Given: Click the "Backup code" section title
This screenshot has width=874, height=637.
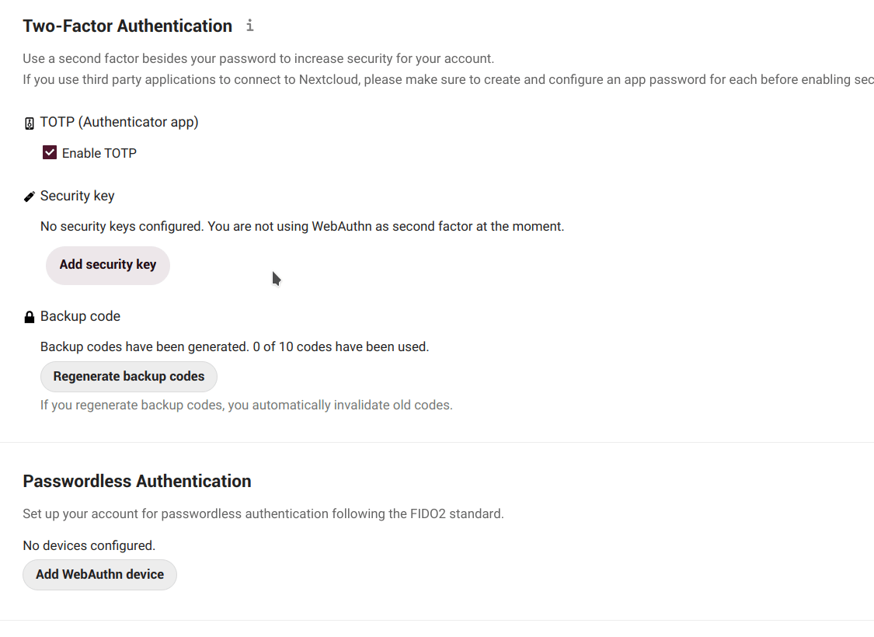Looking at the screenshot, I should (80, 316).
